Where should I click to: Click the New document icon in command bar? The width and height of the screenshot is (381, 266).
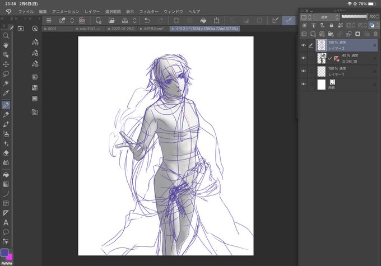point(98,20)
